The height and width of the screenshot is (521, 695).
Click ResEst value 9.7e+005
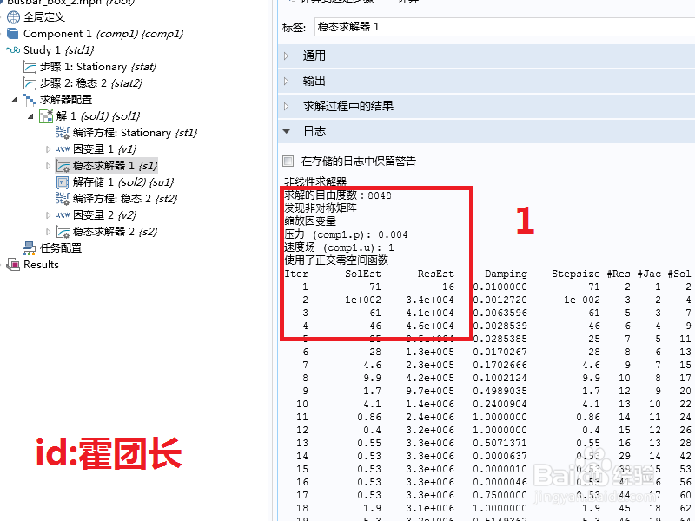click(430, 392)
